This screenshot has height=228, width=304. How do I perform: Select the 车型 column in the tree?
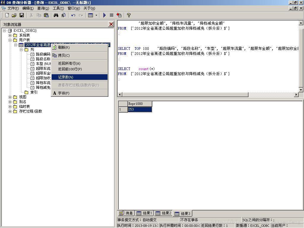point(43,64)
